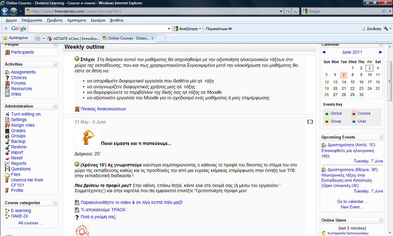Click the E-learning category icon
Viewport: 393px width, 236px height.
pos(7,211)
